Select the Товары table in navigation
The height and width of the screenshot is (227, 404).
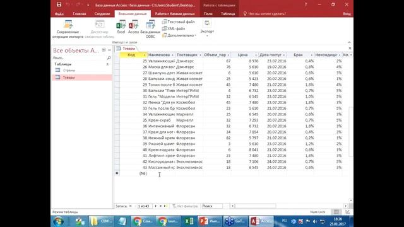[82, 78]
